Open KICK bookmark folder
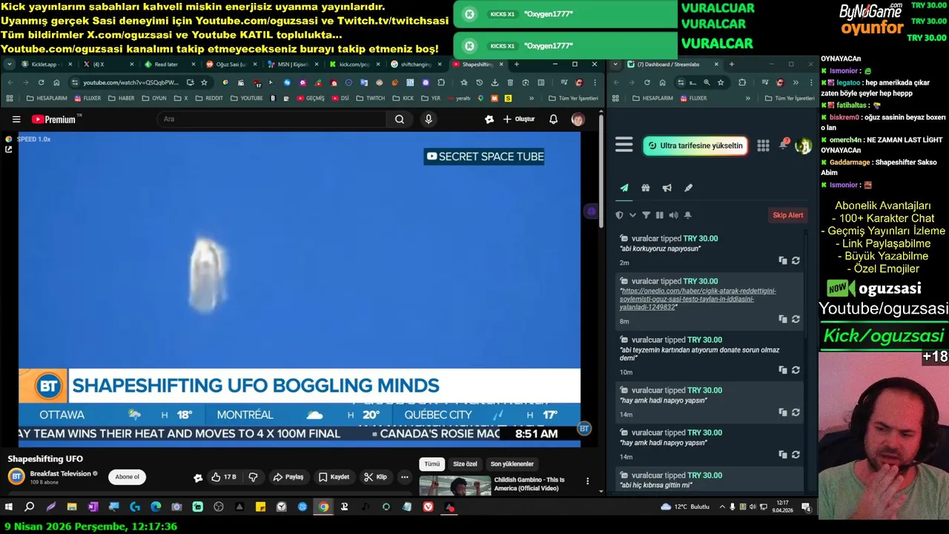Screen dimensions: 949x534 pyautogui.click(x=404, y=98)
